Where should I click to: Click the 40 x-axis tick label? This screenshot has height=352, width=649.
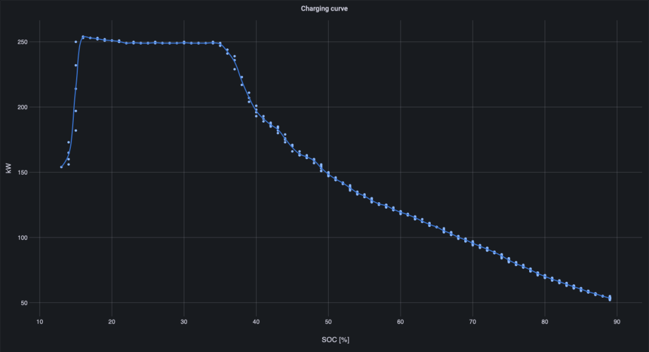coord(256,322)
